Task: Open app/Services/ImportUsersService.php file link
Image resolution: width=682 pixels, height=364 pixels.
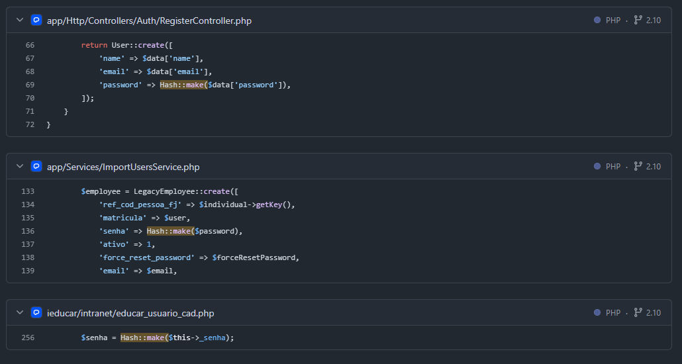Action: click(x=123, y=167)
